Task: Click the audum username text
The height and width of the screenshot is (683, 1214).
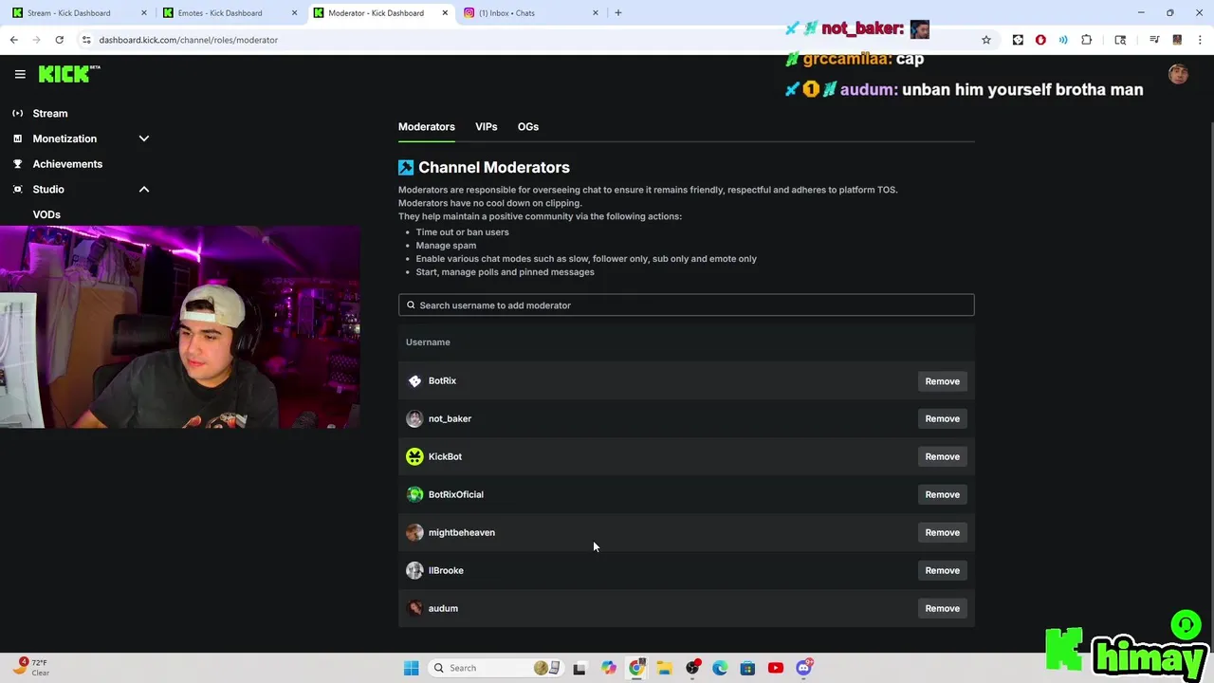Action: click(x=443, y=608)
